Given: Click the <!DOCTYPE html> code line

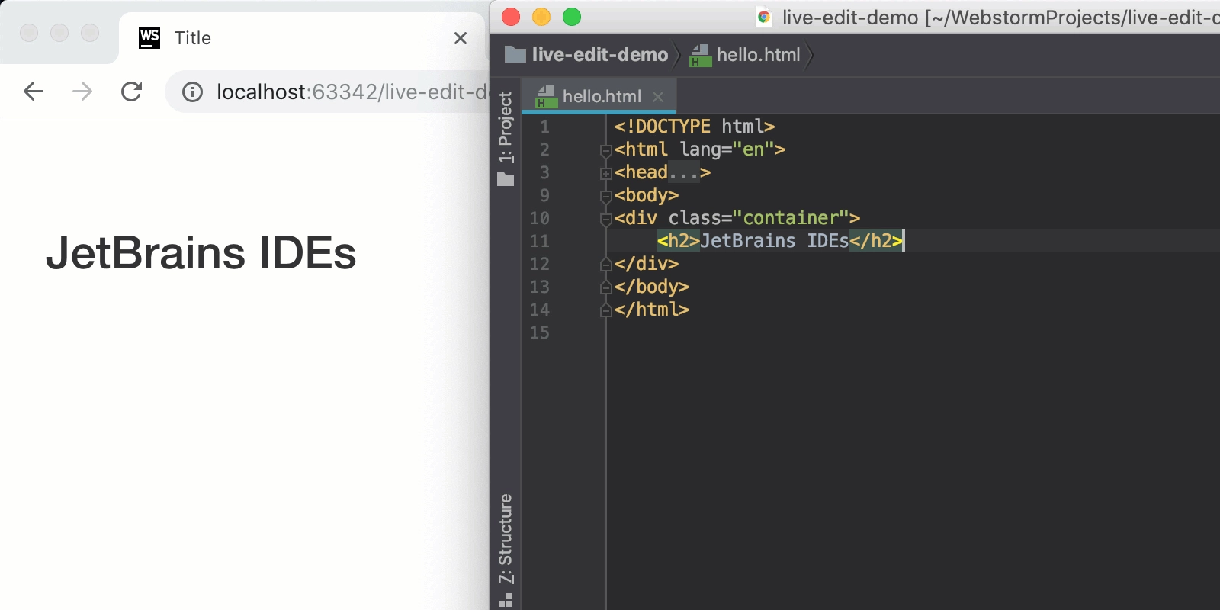Looking at the screenshot, I should [695, 127].
